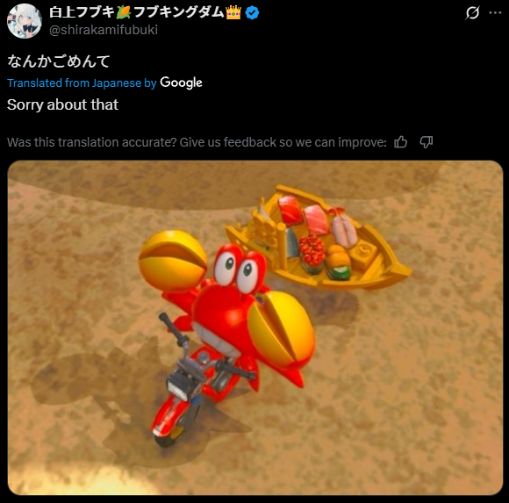This screenshot has height=503, width=509.
Task: Click the crown emoji in the display name
Action: coord(233,12)
